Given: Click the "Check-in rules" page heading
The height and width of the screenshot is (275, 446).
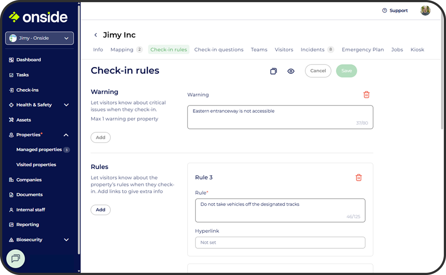Looking at the screenshot, I should (125, 70).
